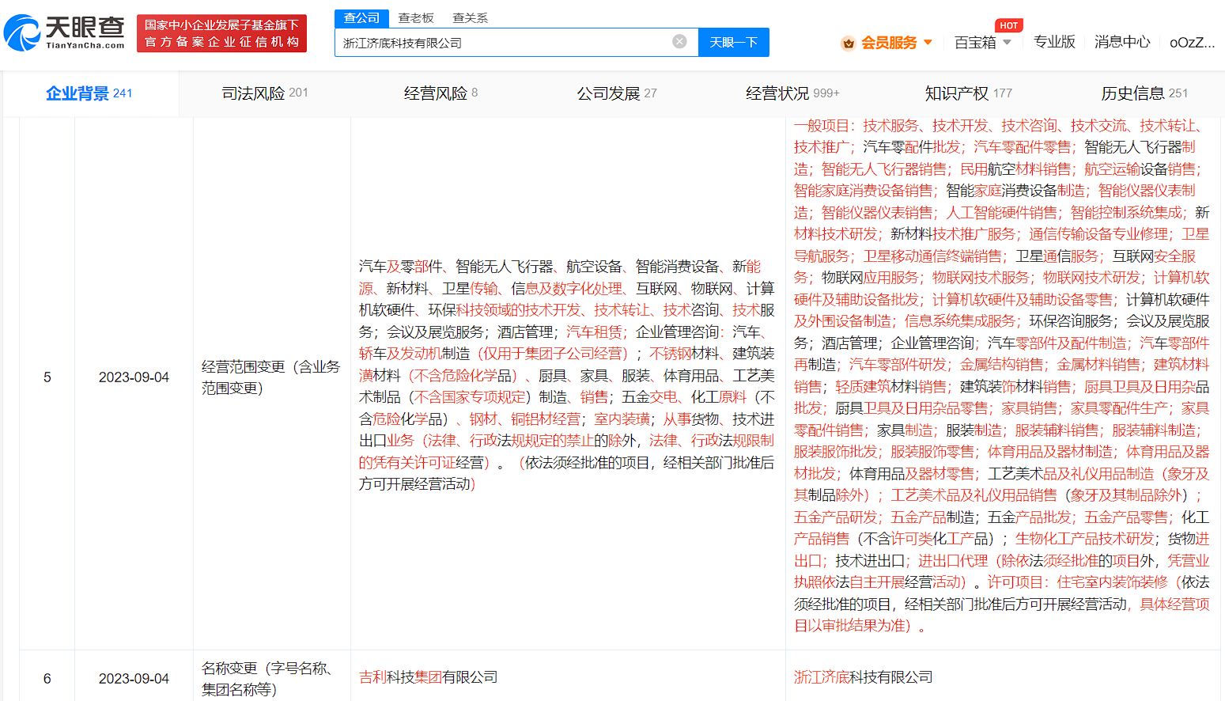
Task: Click 名称变更 change item cell
Action: 271,679
